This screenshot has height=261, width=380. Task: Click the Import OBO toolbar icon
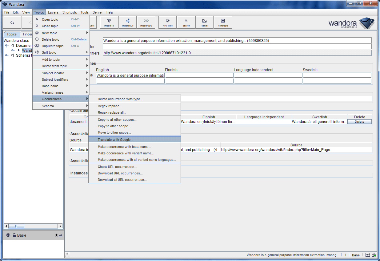coord(146,22)
